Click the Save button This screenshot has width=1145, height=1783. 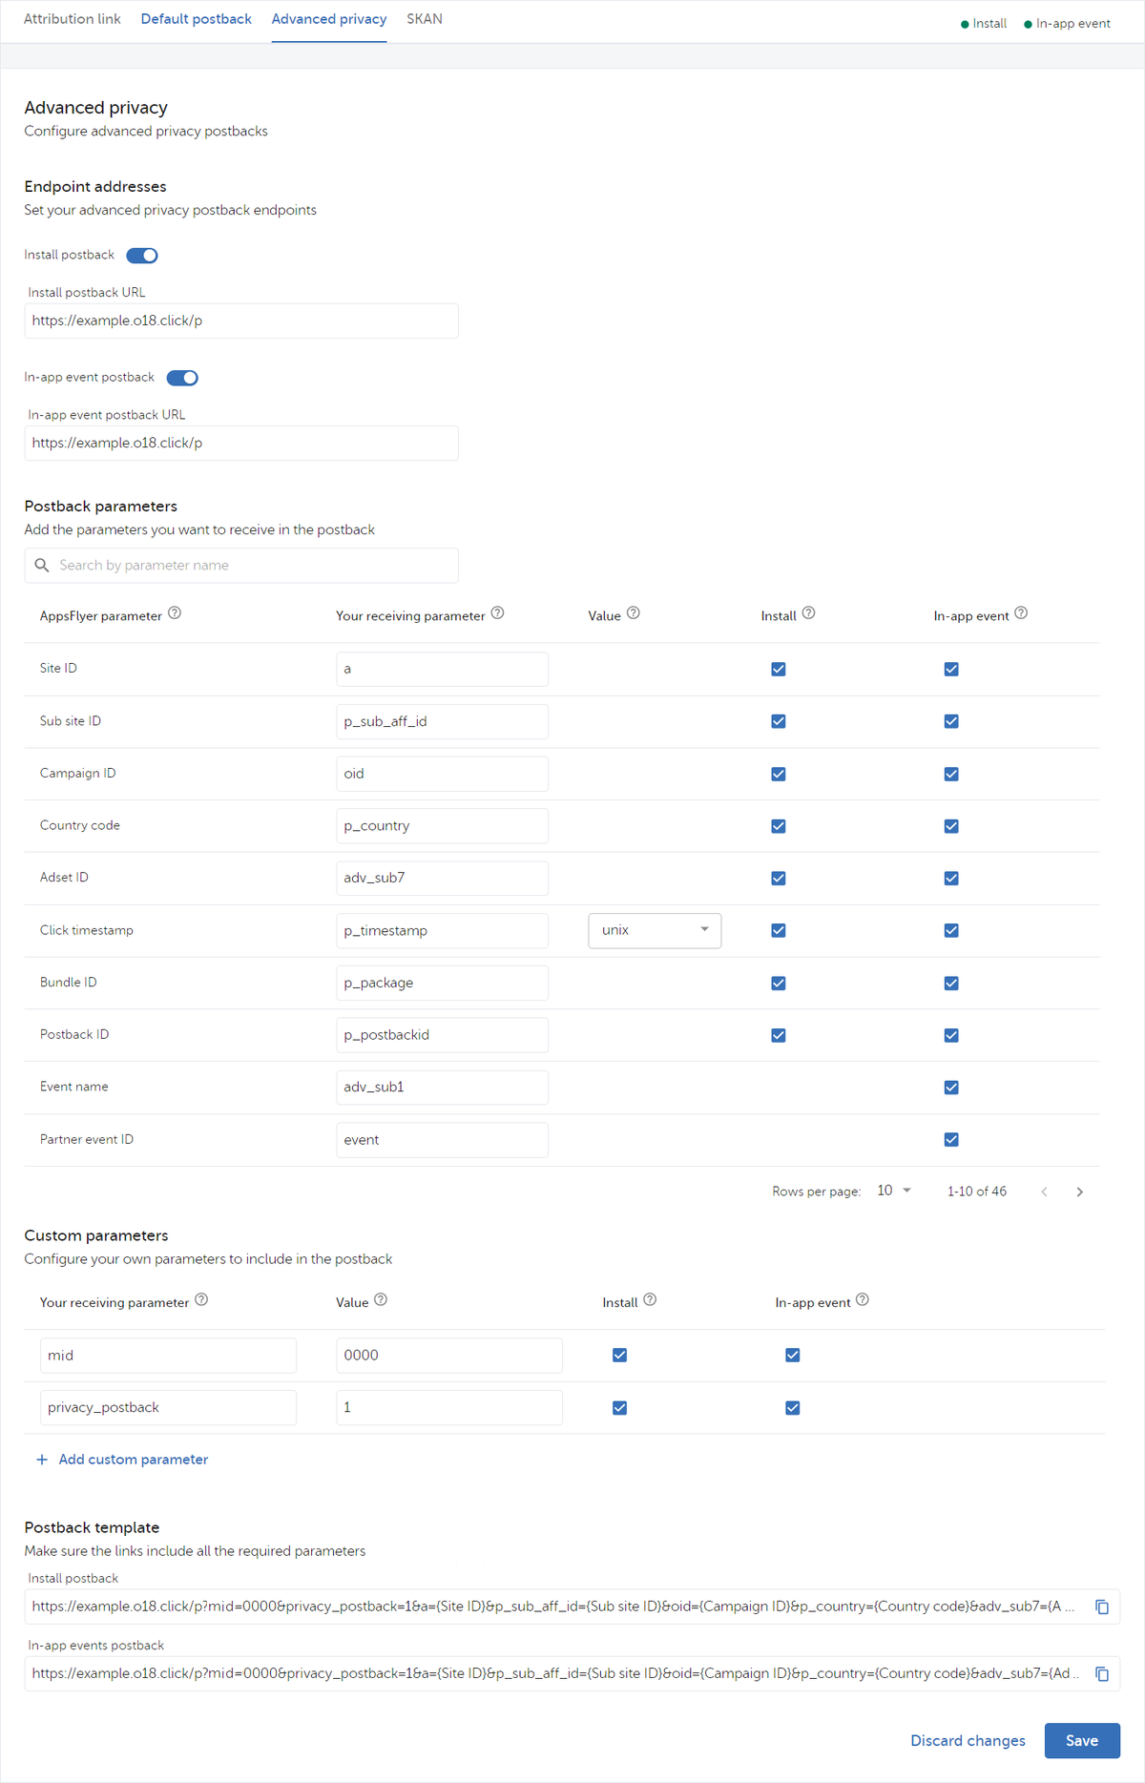pos(1081,1740)
